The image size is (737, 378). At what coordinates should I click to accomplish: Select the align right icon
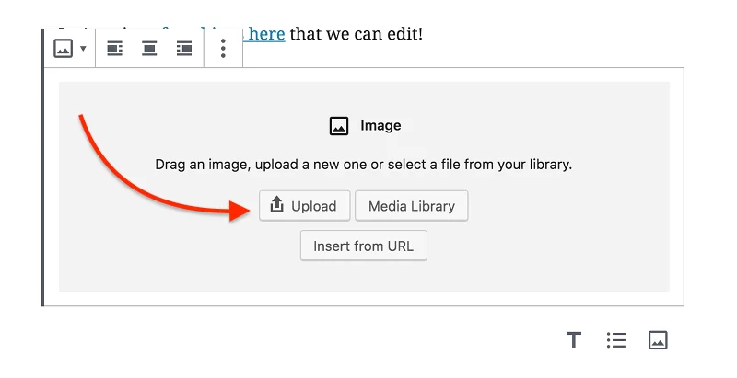point(184,49)
